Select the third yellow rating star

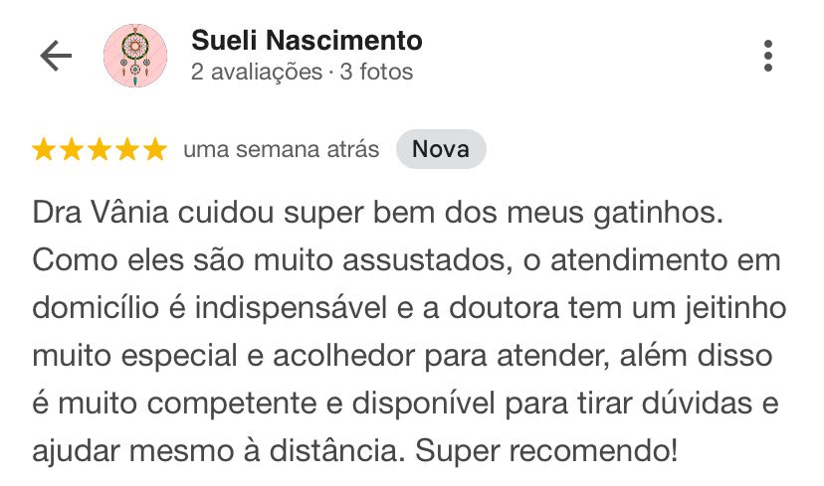click(100, 150)
